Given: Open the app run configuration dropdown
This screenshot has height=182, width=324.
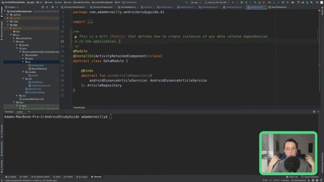Looking at the screenshot, I should click(196, 3).
